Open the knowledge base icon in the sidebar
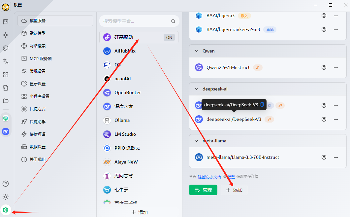Viewport: 350px width, 217px height. (x=6, y=88)
